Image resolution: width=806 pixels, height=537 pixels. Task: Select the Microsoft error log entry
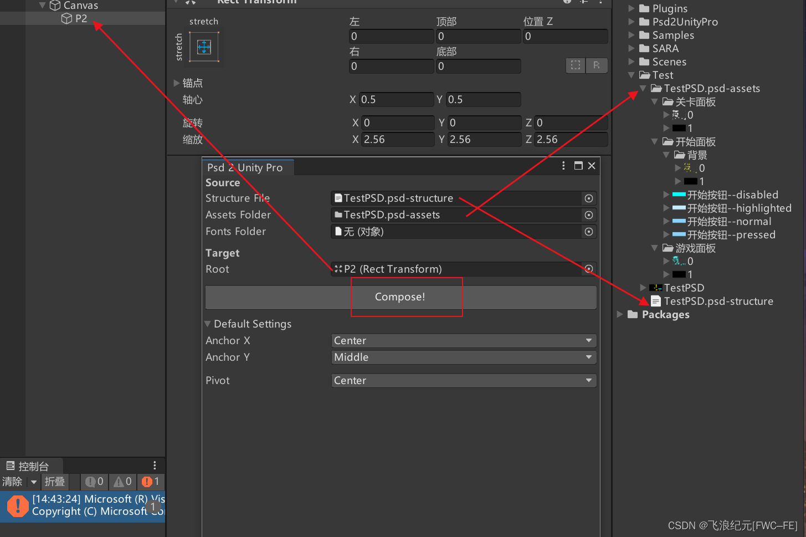(x=83, y=506)
